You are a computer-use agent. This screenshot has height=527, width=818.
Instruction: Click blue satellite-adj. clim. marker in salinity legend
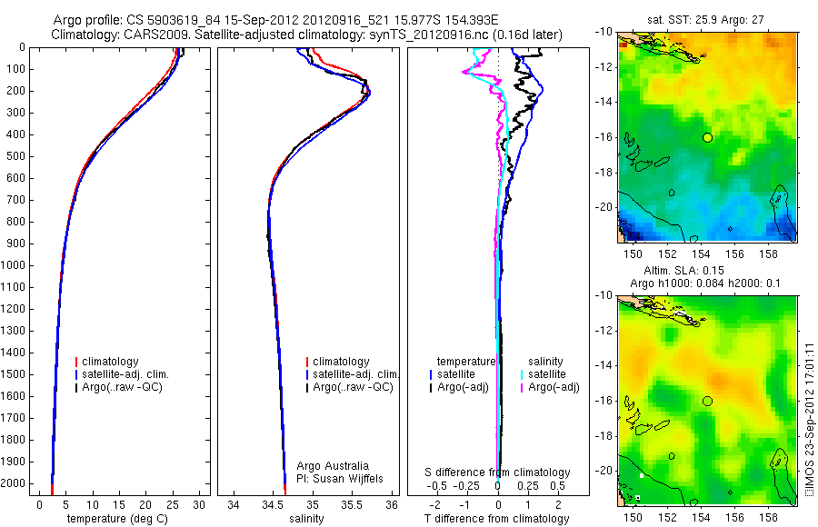[307, 374]
